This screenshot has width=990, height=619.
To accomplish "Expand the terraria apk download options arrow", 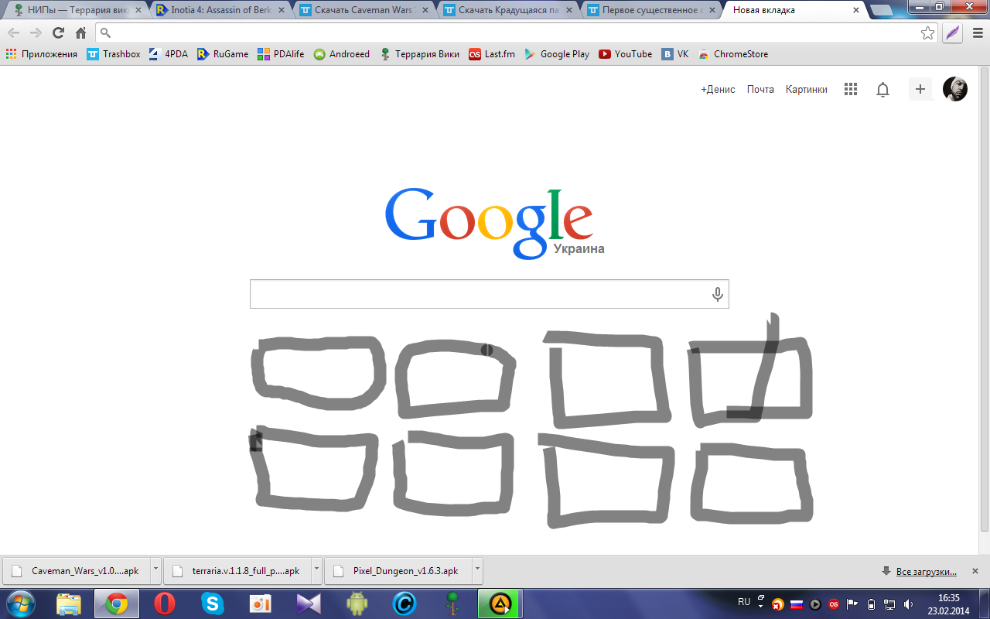I will [316, 571].
